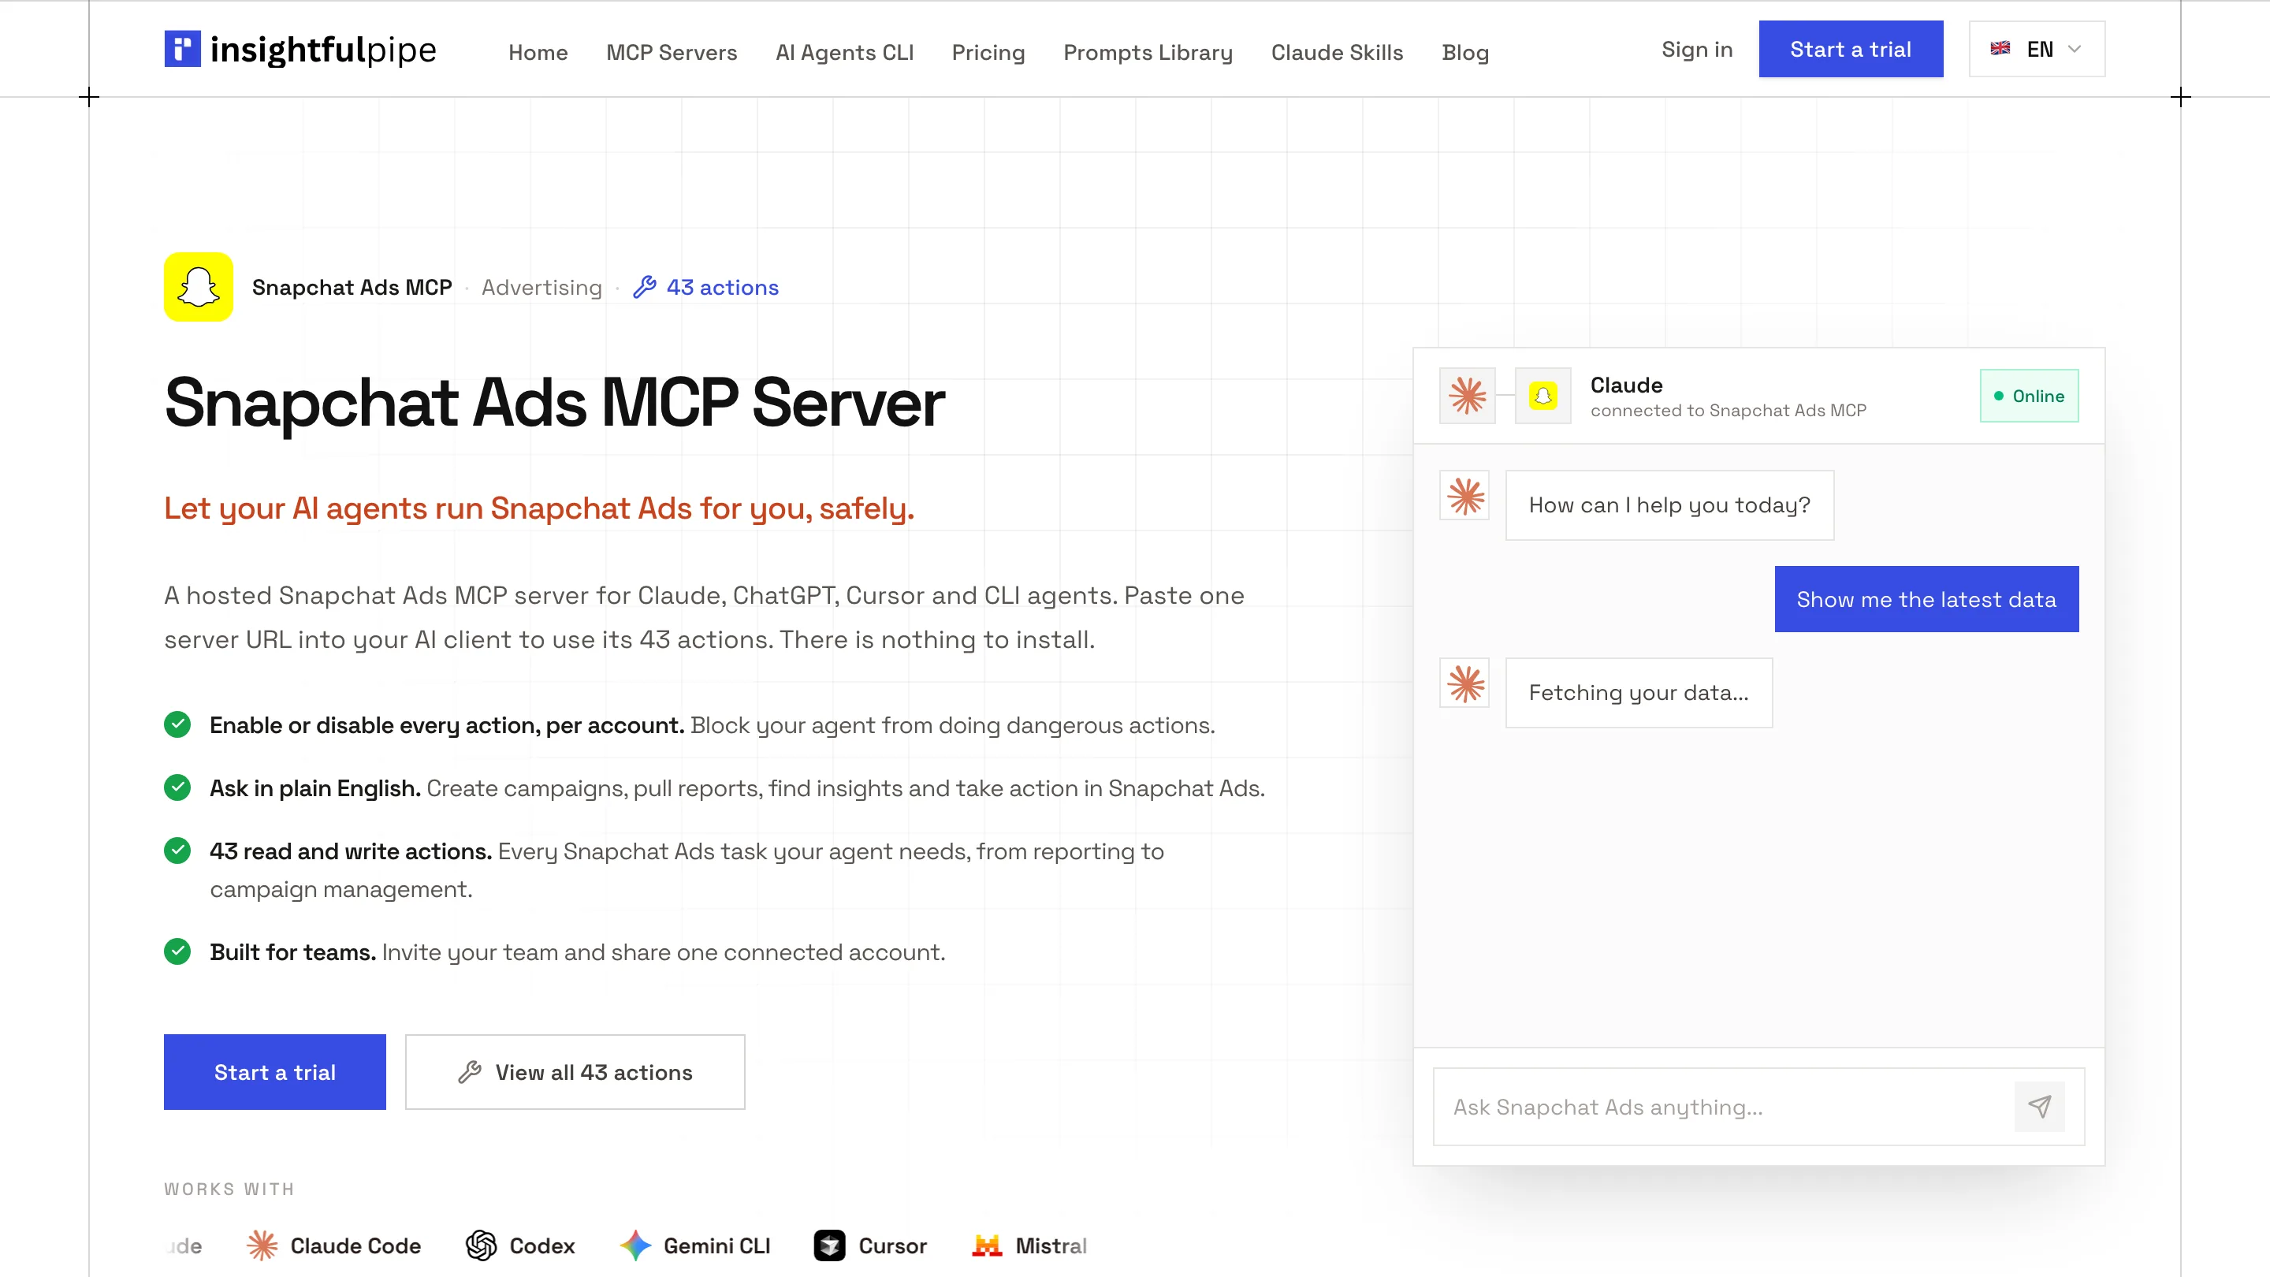Click Start a trial in header
Screen dimensions: 2270x1277
pyautogui.click(x=1851, y=50)
